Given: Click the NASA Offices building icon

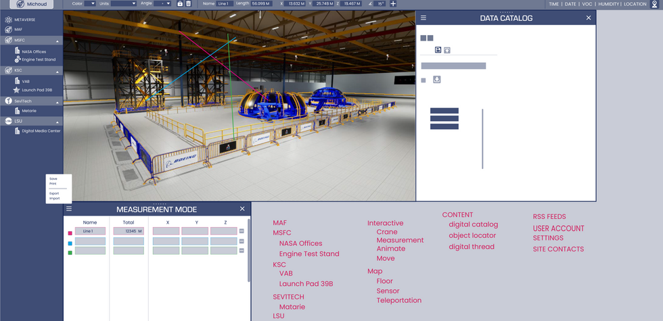Looking at the screenshot, I should click(x=18, y=51).
